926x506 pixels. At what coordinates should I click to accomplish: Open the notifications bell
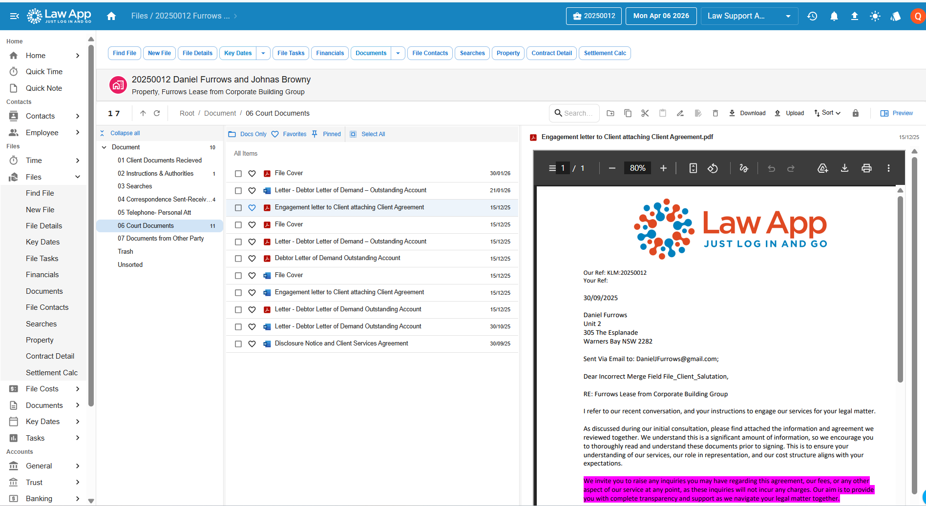coord(834,16)
